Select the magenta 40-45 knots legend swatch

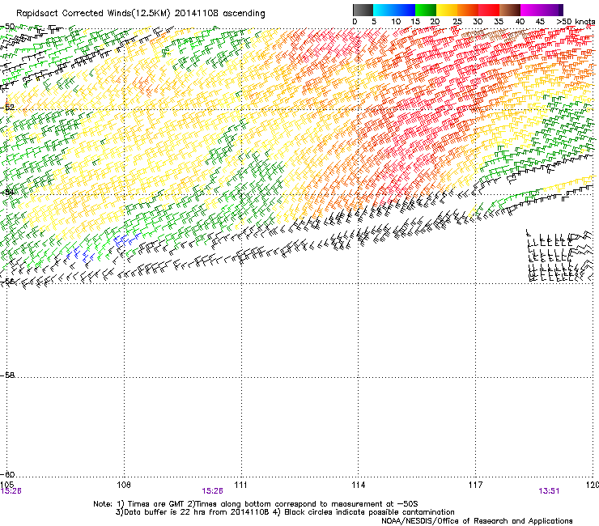coord(531,10)
